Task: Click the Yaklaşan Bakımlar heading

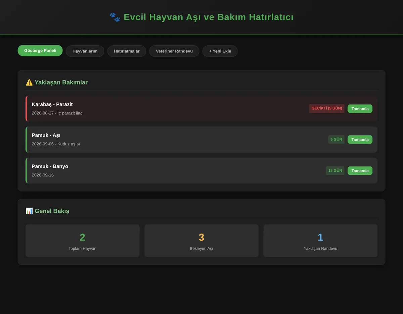Action: [61, 82]
